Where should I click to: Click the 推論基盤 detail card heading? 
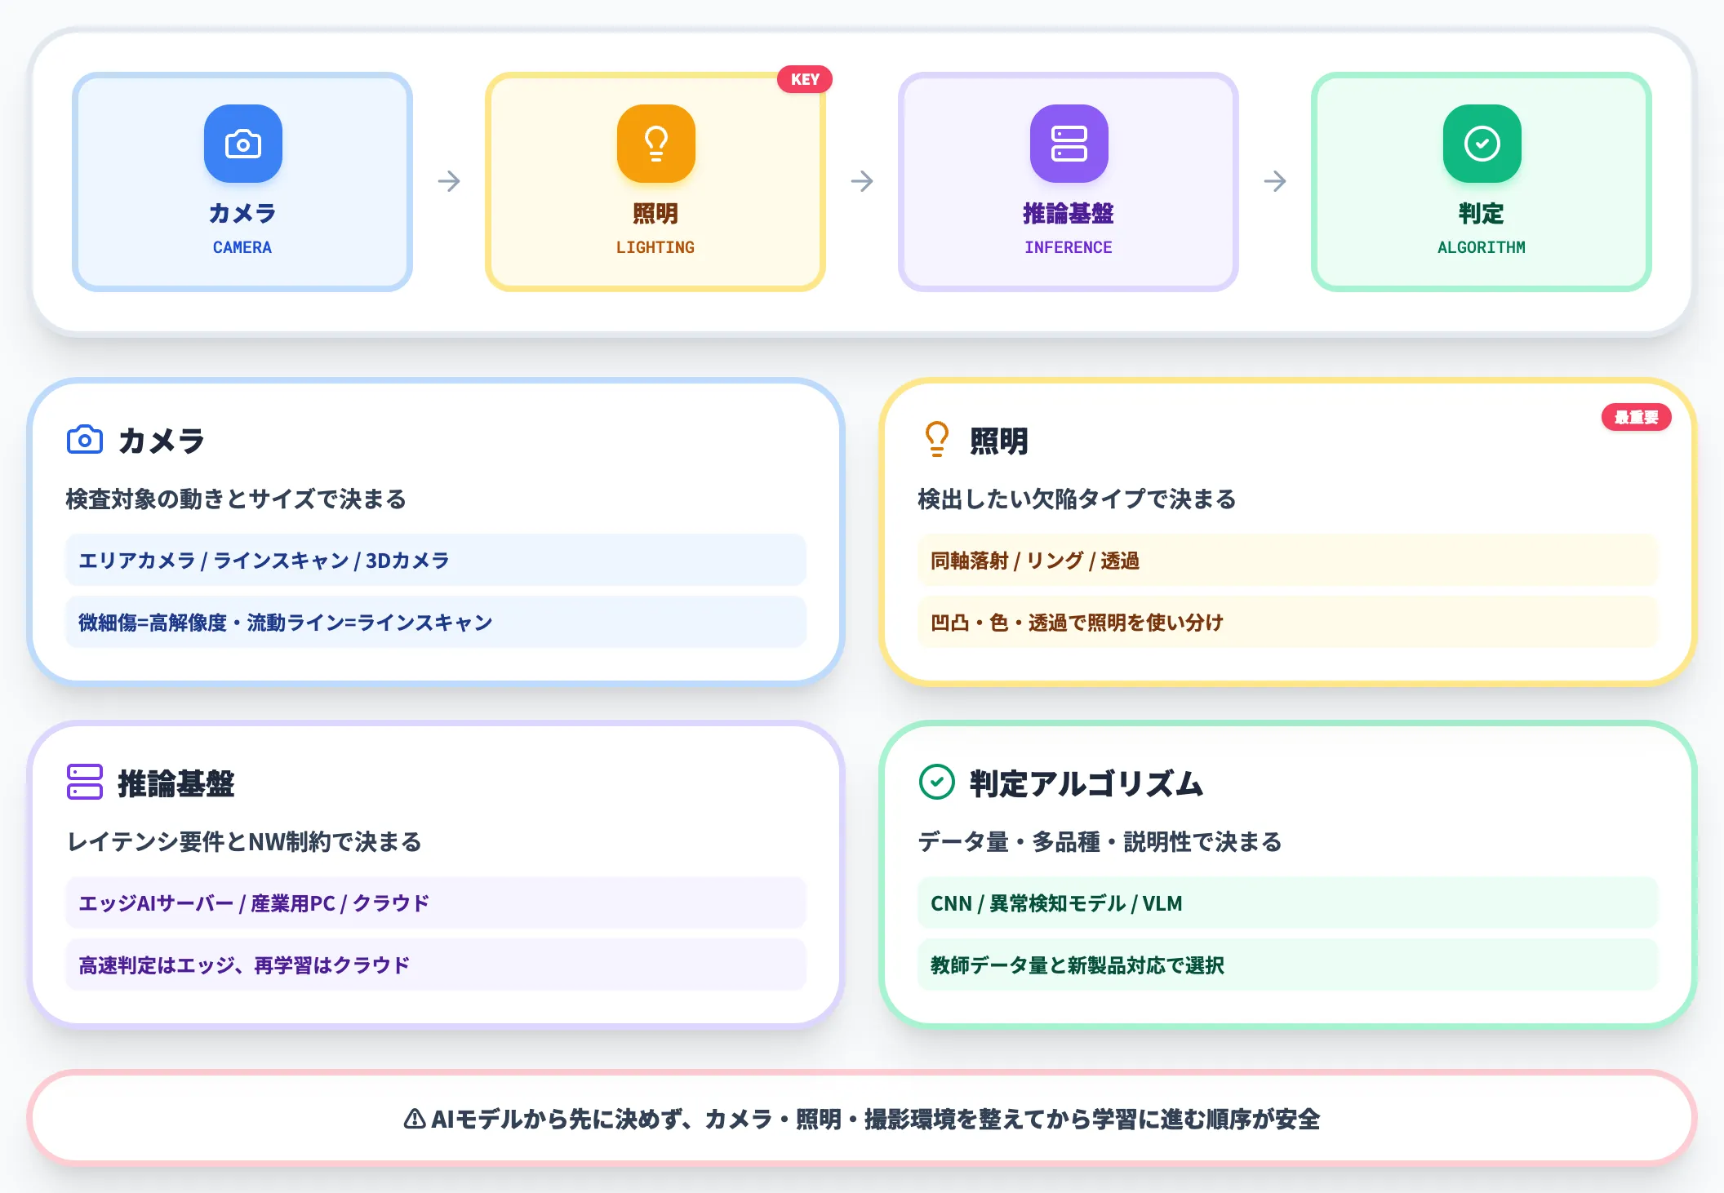tap(176, 783)
